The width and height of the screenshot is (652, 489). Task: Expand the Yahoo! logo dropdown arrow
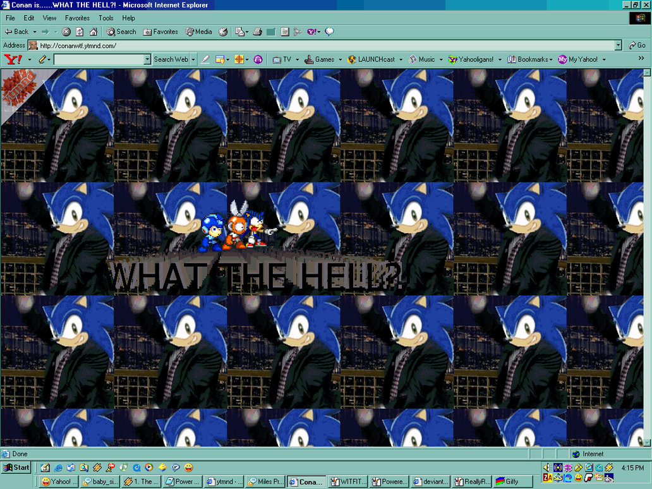coord(30,59)
